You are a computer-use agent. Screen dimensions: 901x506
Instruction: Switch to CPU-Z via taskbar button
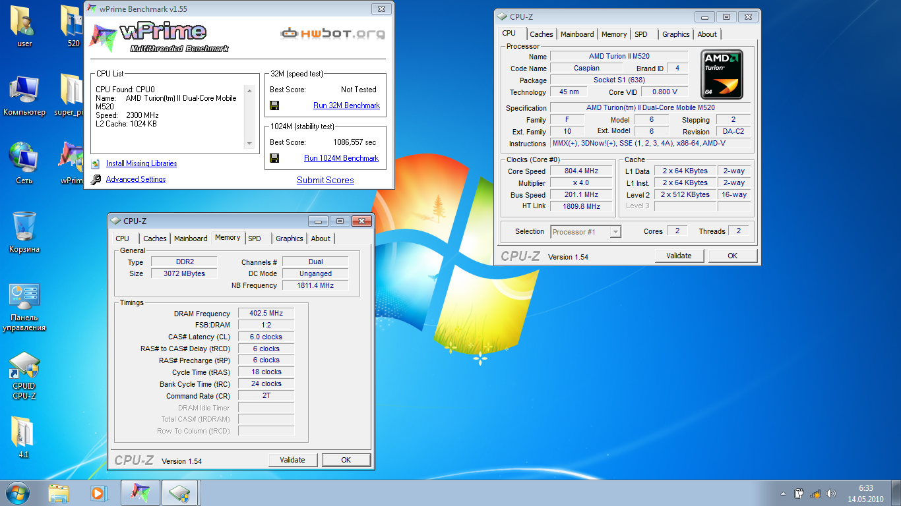click(179, 493)
